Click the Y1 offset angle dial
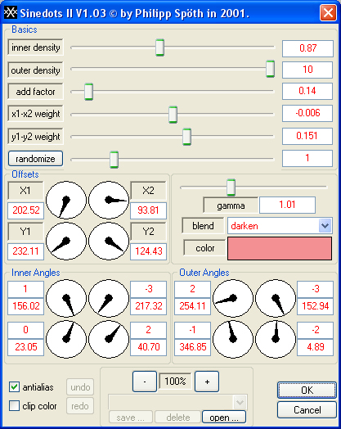The height and width of the screenshot is (429, 341). point(66,241)
